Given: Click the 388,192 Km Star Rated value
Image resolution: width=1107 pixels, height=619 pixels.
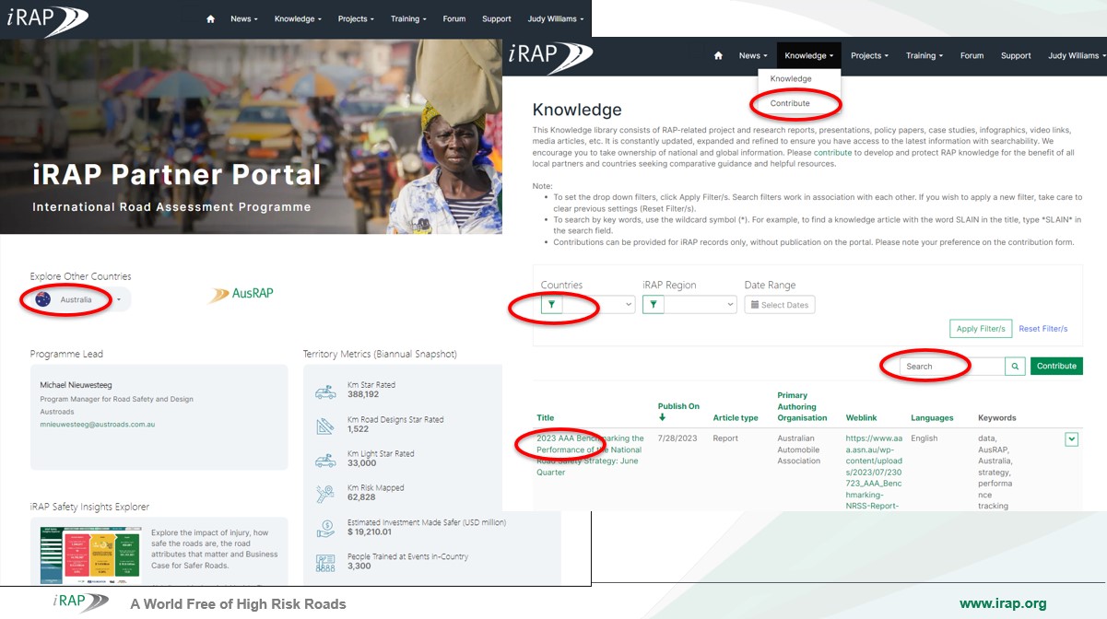Looking at the screenshot, I should pyautogui.click(x=363, y=394).
